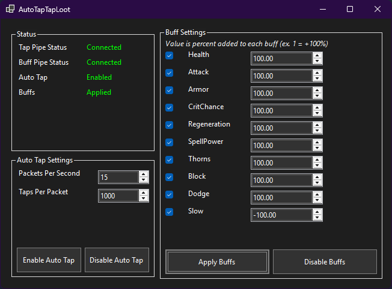
Task: Decrease Packets Per Second with down arrow
Action: tap(144, 180)
